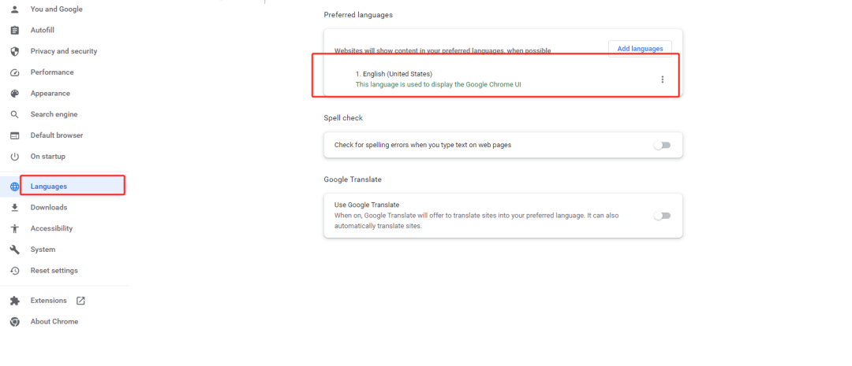Image resolution: width=852 pixels, height=366 pixels.
Task: Go to Accessibility settings
Action: click(51, 228)
